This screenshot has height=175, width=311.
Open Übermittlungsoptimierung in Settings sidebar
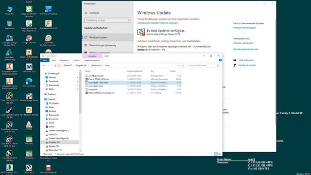(108, 45)
